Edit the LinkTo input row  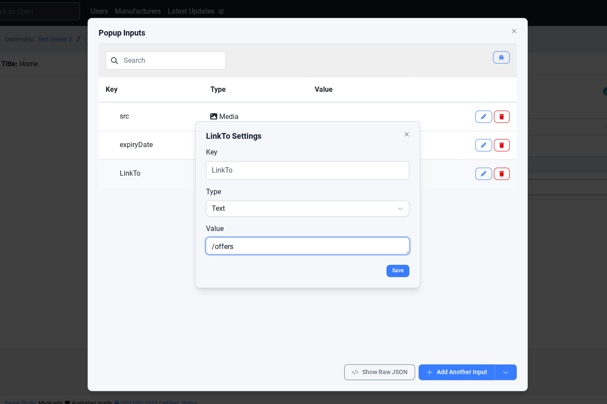tap(483, 174)
